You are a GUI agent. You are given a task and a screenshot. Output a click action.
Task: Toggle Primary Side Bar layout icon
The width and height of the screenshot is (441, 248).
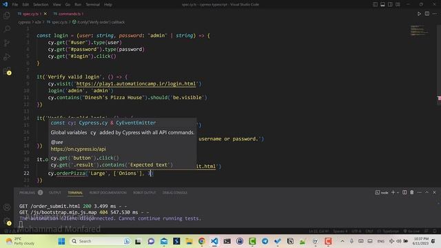375,5
